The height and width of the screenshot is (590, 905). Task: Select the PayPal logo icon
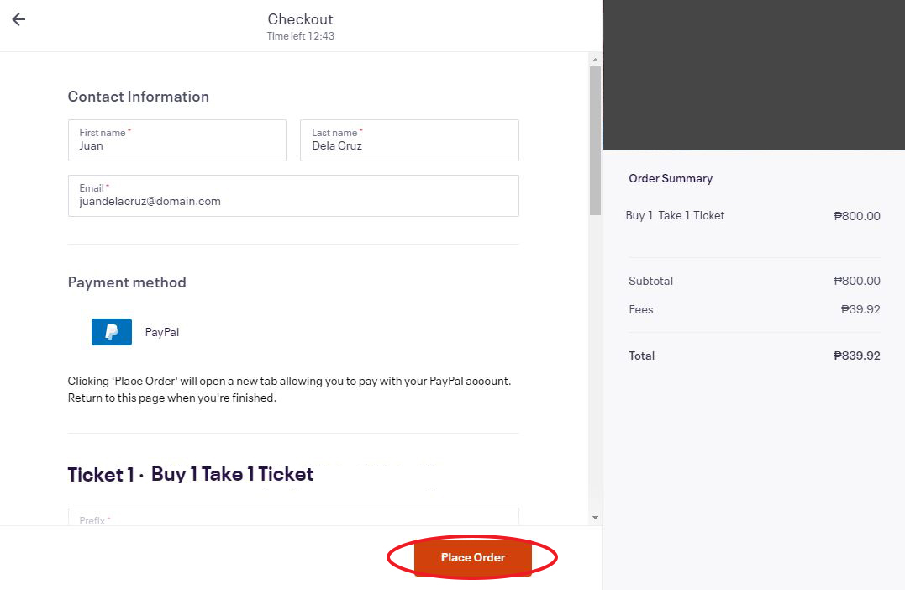pos(112,332)
